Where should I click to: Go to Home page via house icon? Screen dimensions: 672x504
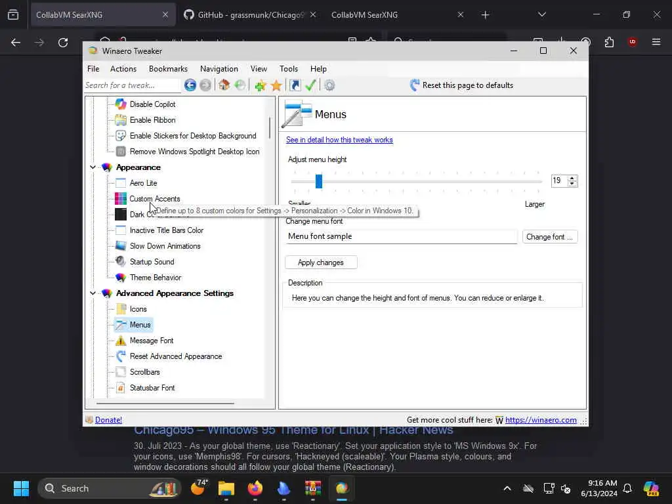pyautogui.click(x=224, y=85)
